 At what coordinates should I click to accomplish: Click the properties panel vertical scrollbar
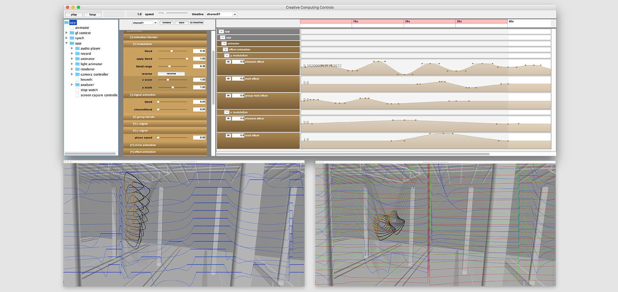coord(213,78)
